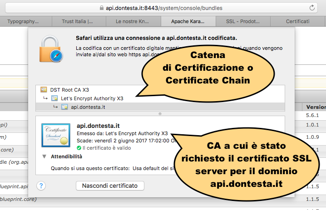Collapse the Attendibilità disclosure triangle
Screen dimensions: 326x210
44,156
